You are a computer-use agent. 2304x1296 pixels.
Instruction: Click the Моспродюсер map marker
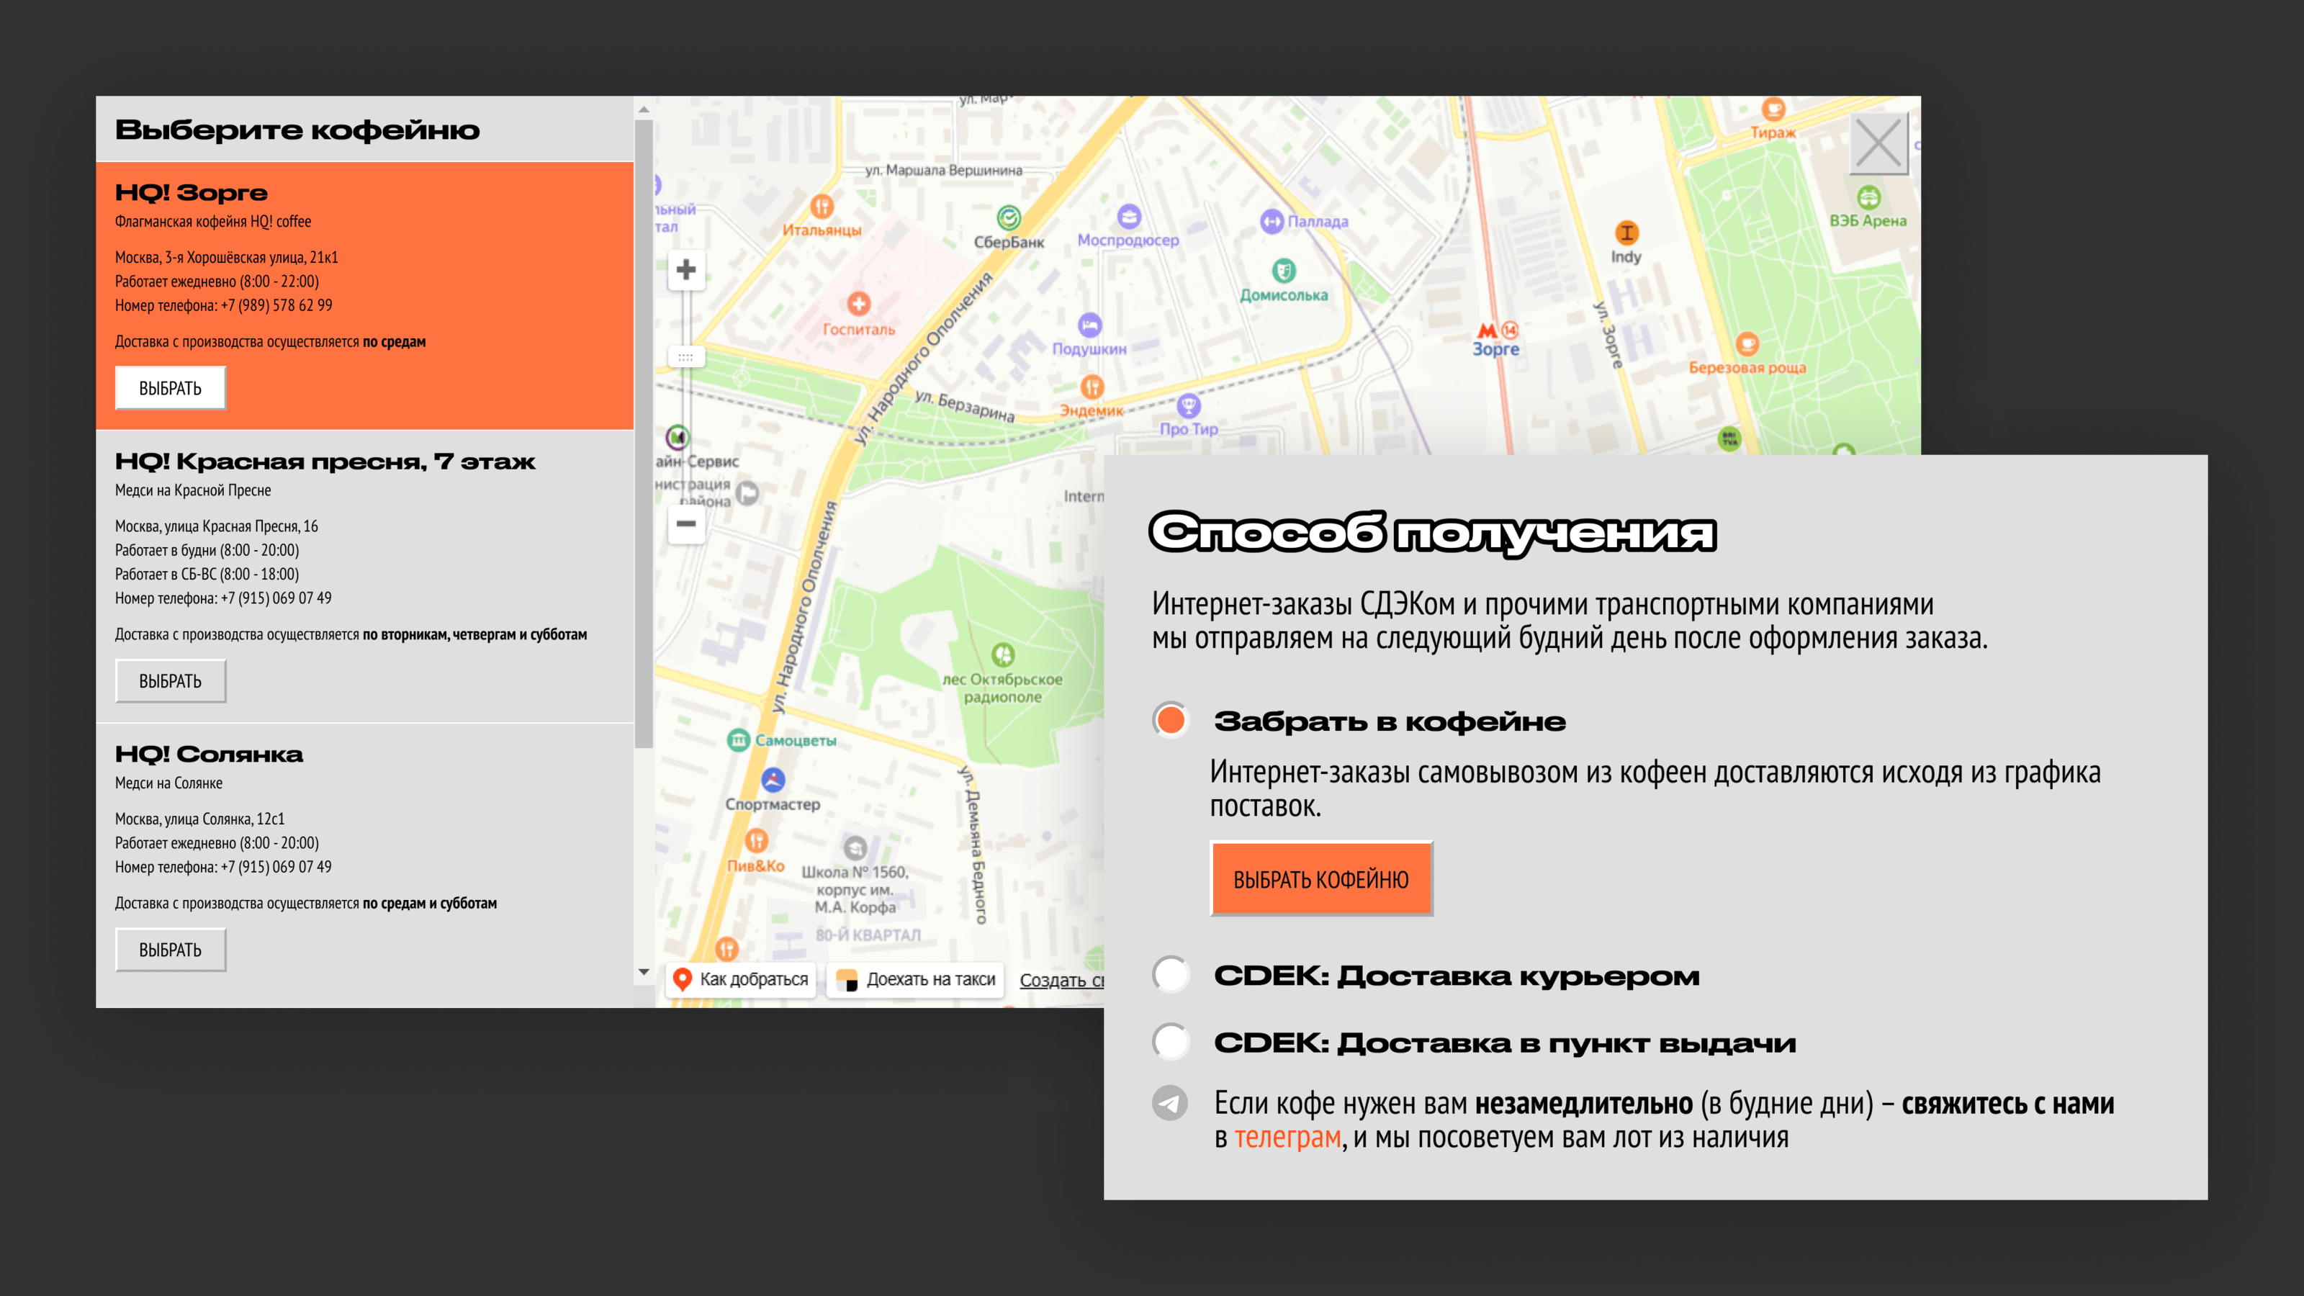point(1129,215)
